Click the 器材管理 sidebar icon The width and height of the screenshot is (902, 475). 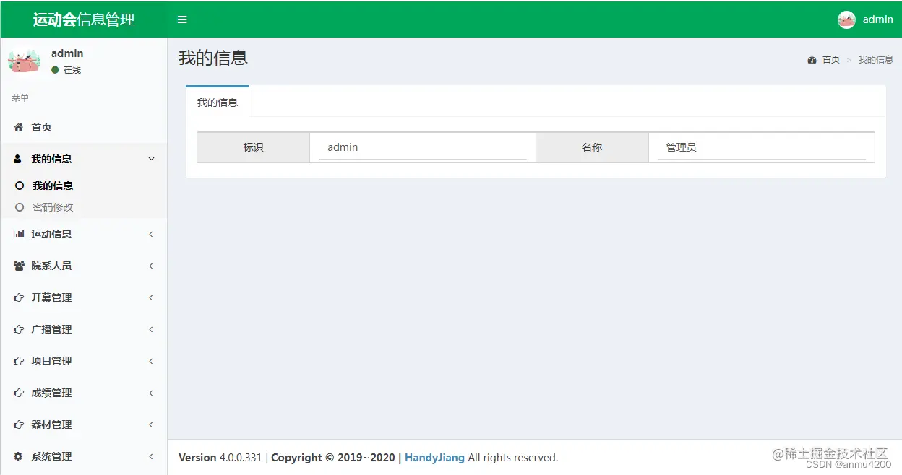click(17, 424)
